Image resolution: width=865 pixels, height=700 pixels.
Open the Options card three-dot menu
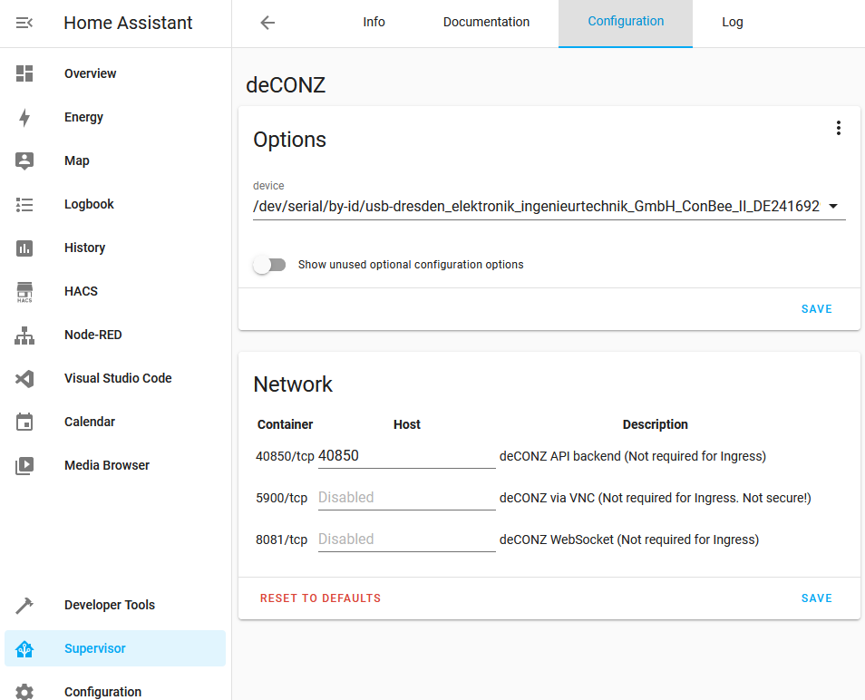click(838, 128)
